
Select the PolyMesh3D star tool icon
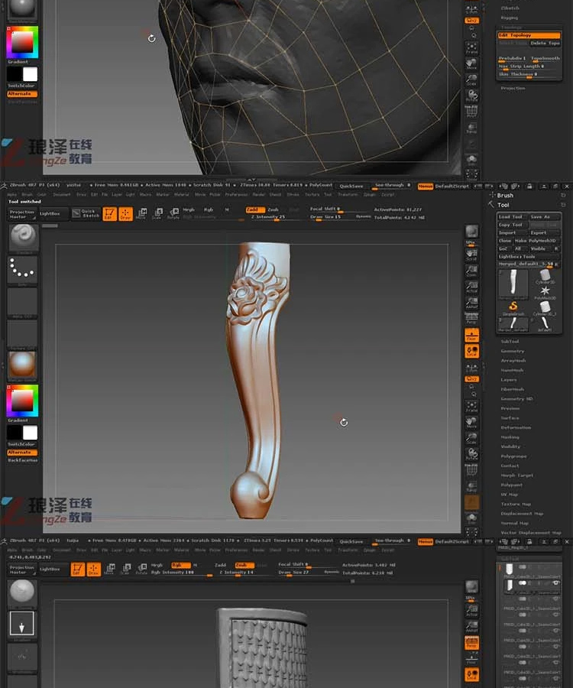545,291
